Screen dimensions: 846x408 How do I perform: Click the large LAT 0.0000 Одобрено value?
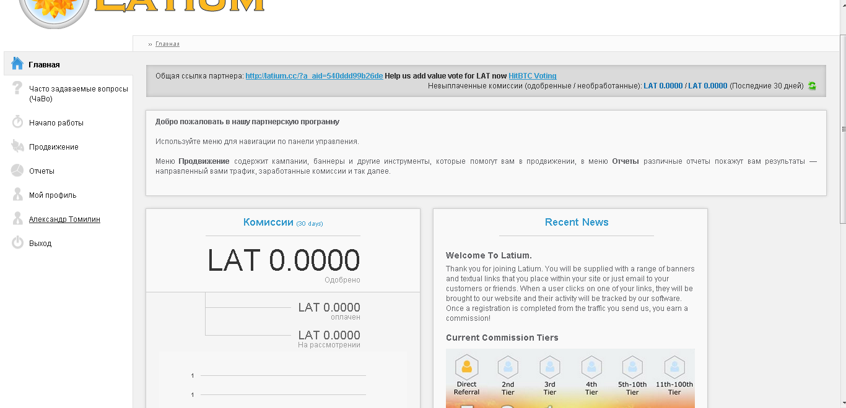[284, 260]
